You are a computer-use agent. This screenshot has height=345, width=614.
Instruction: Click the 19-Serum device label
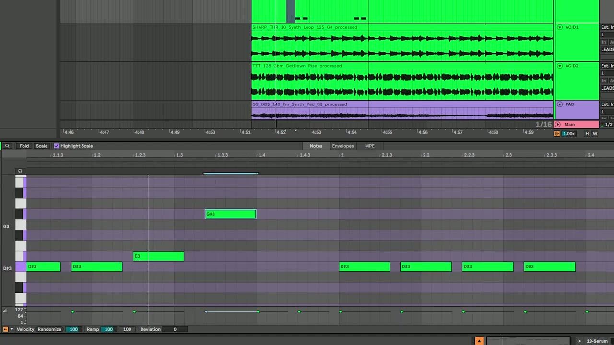[x=597, y=341]
